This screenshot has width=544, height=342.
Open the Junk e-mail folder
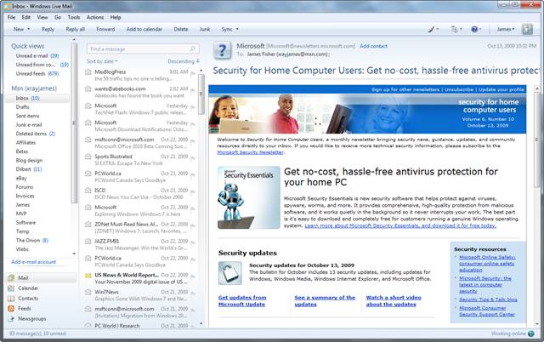[29, 125]
